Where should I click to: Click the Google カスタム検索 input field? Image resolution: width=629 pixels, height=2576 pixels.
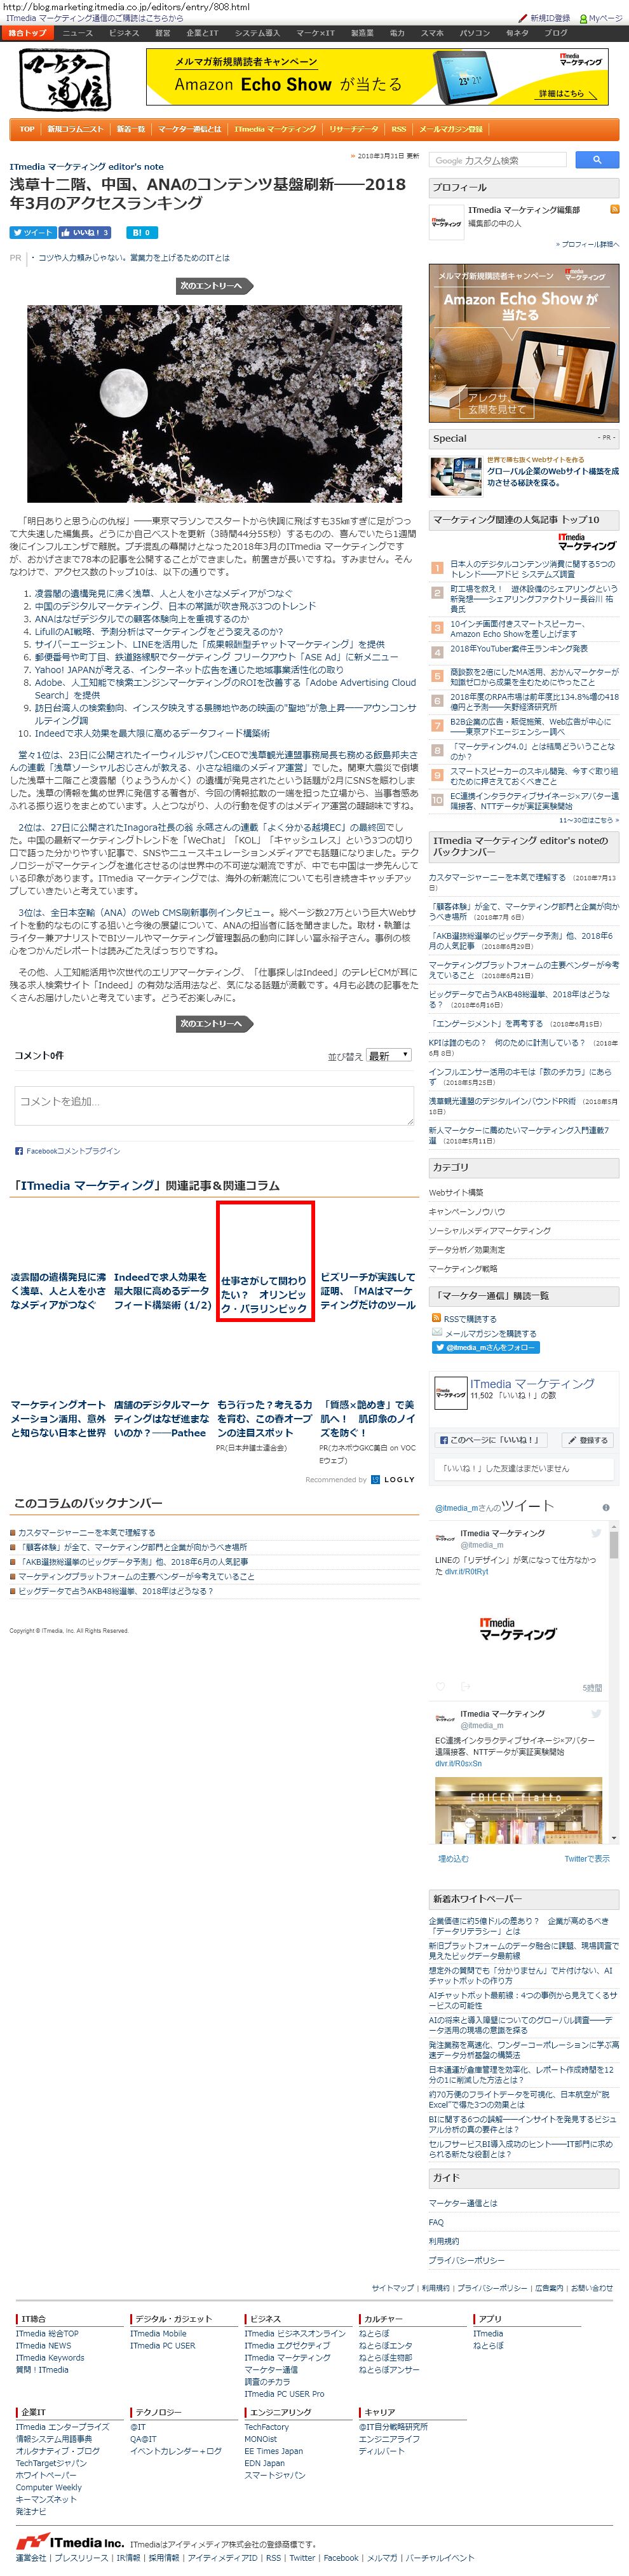tap(499, 160)
